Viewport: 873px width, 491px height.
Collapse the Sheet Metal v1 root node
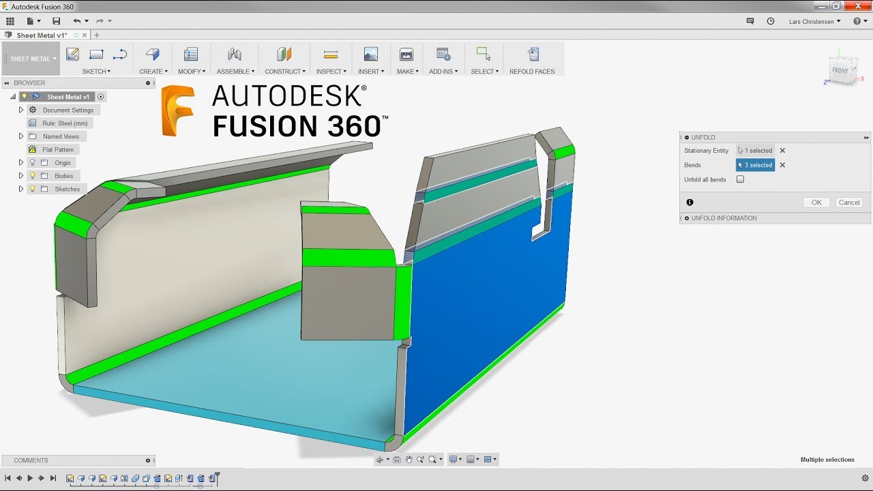pyautogui.click(x=12, y=97)
